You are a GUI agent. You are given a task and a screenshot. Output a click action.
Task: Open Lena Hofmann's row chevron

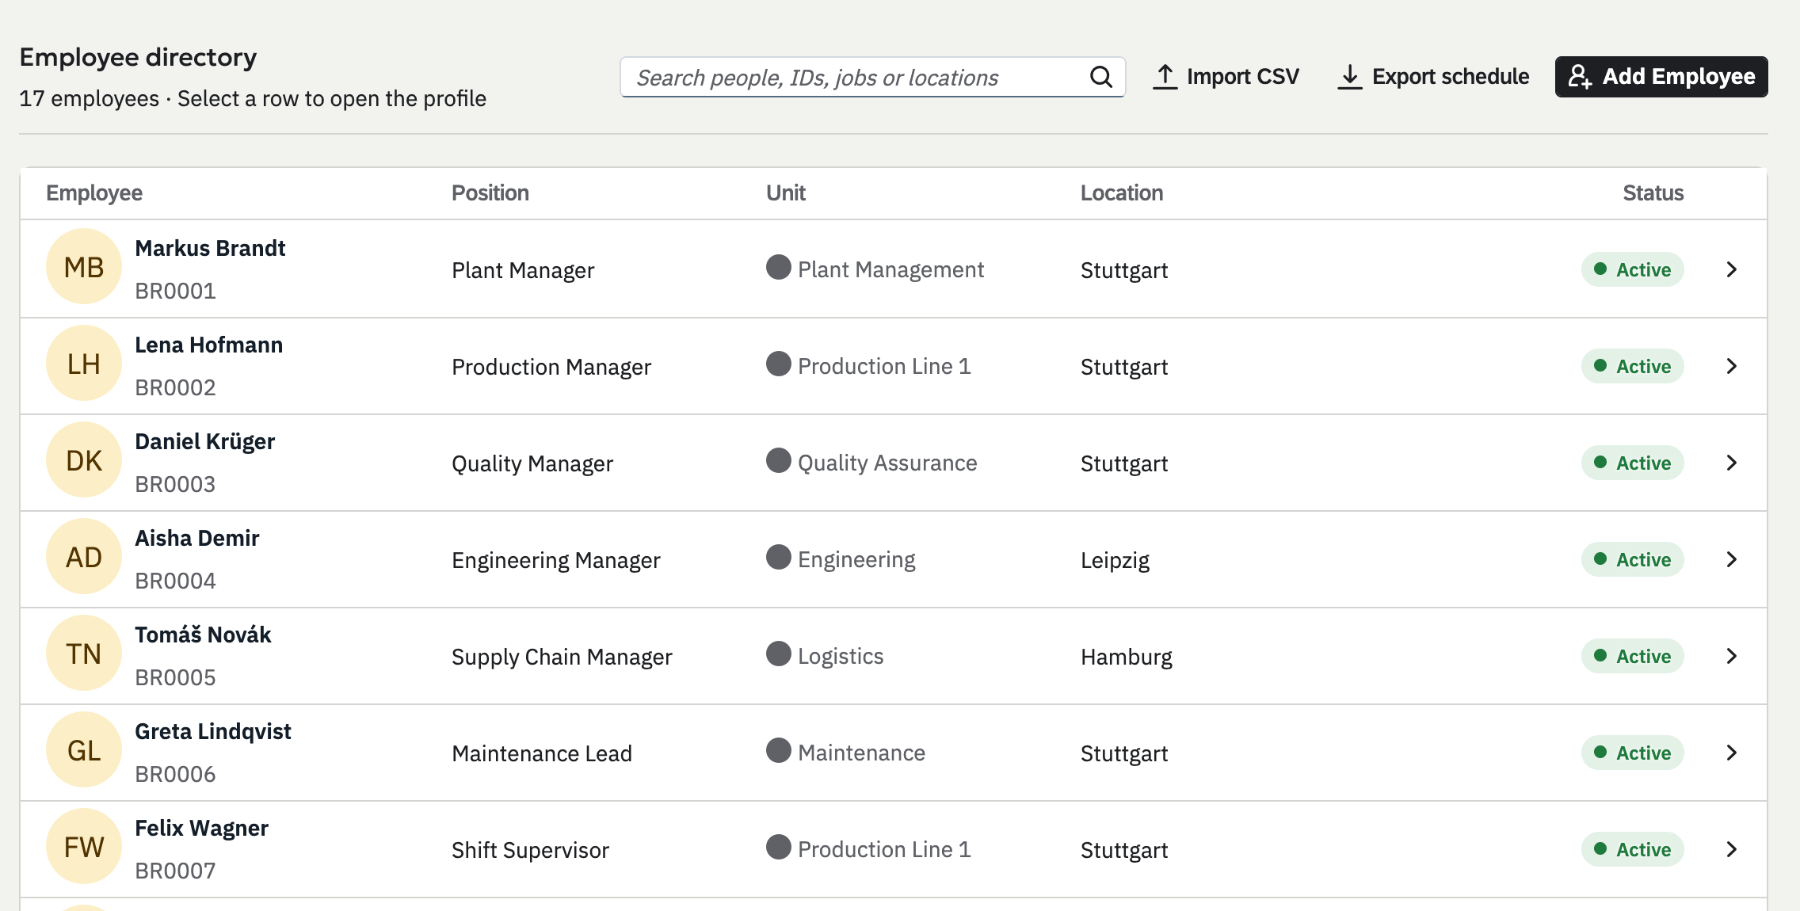point(1732,366)
